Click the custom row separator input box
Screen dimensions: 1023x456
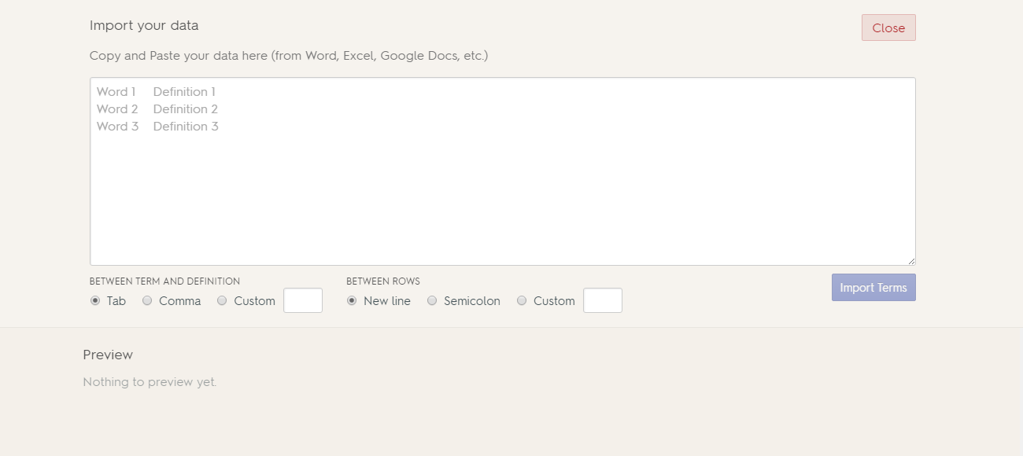(x=603, y=300)
